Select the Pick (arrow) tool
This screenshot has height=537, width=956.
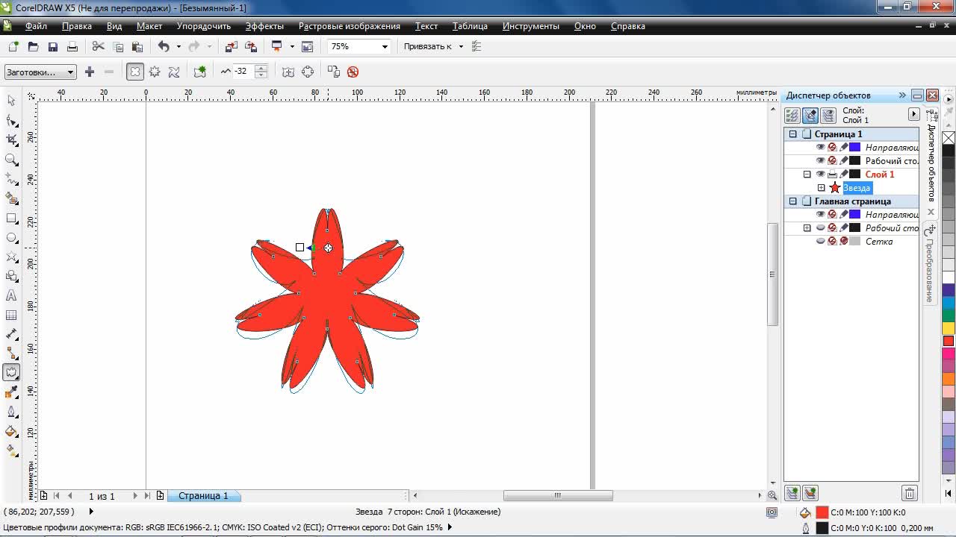point(11,101)
